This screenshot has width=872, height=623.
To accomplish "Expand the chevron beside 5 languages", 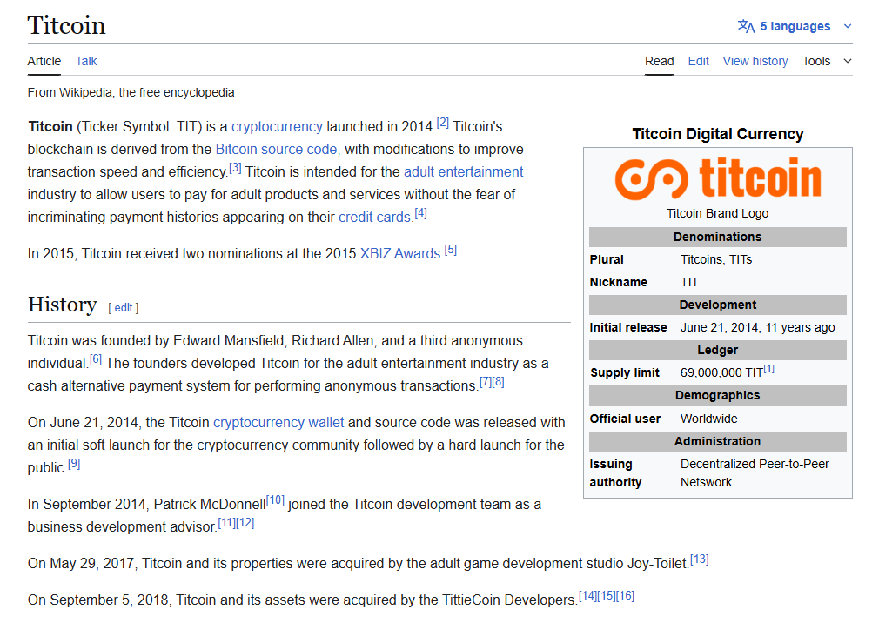I will pos(848,26).
